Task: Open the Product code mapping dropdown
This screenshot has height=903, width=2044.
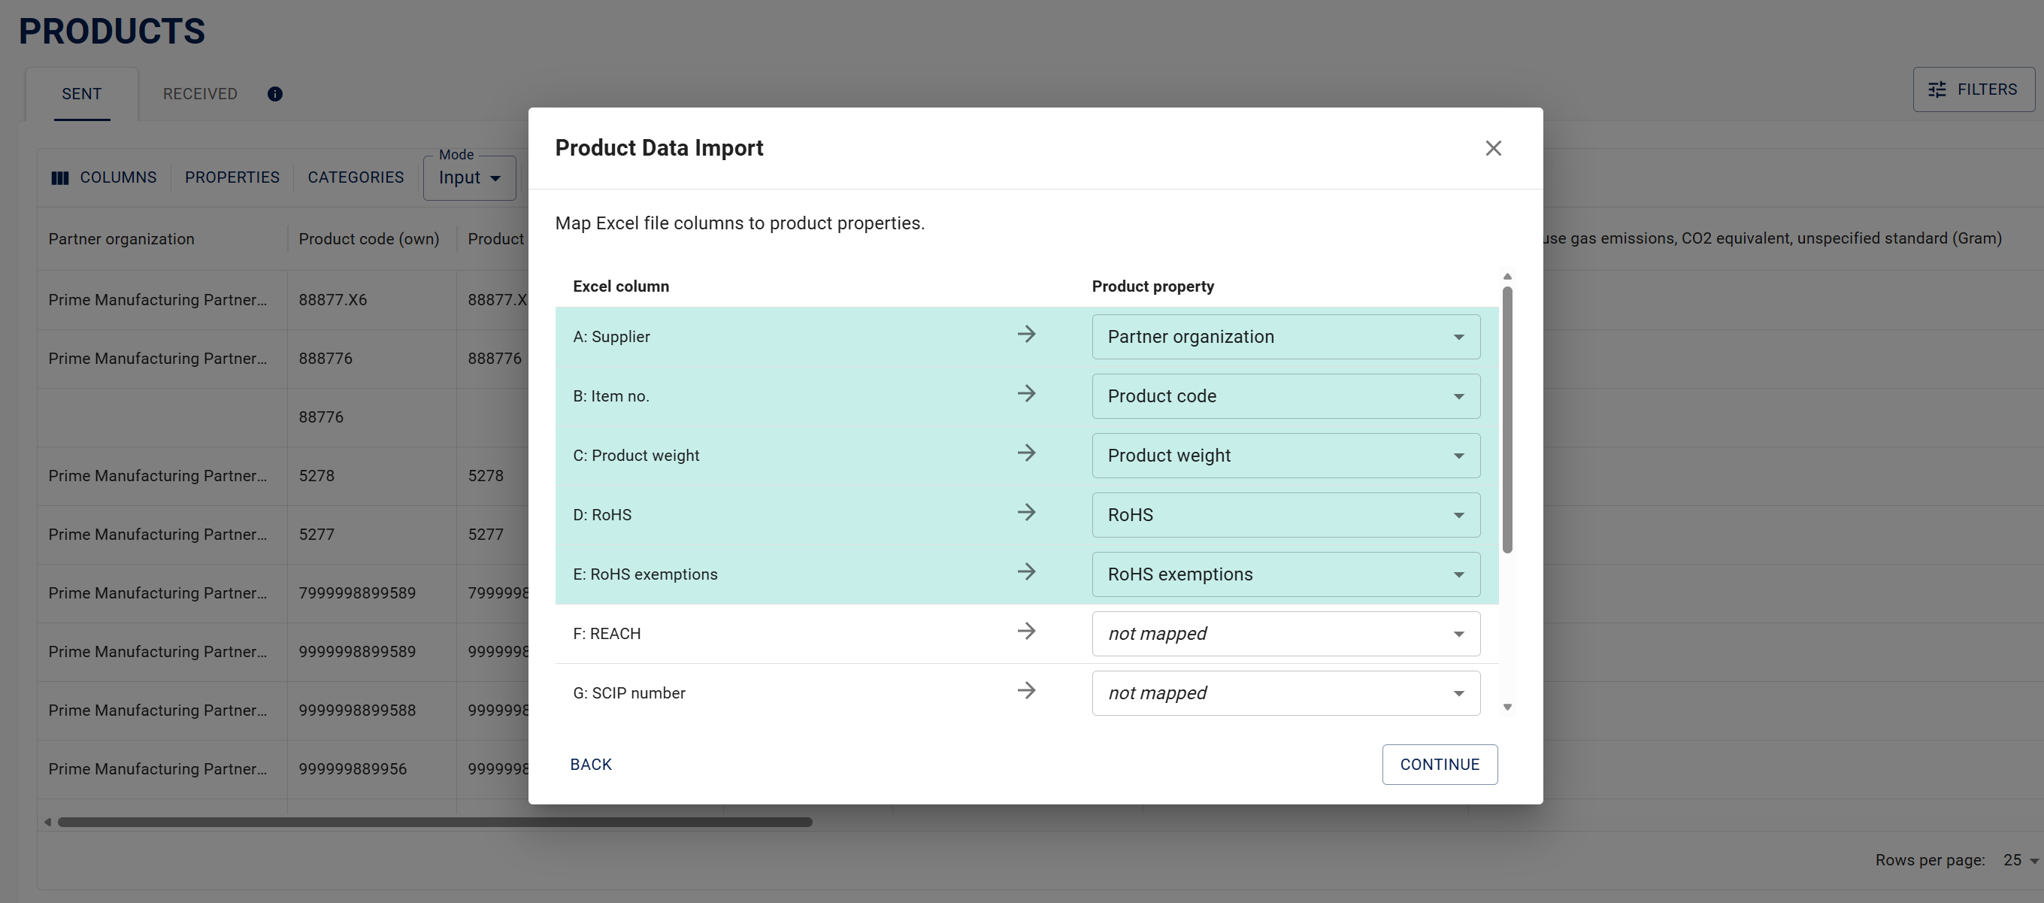Action: (1285, 396)
